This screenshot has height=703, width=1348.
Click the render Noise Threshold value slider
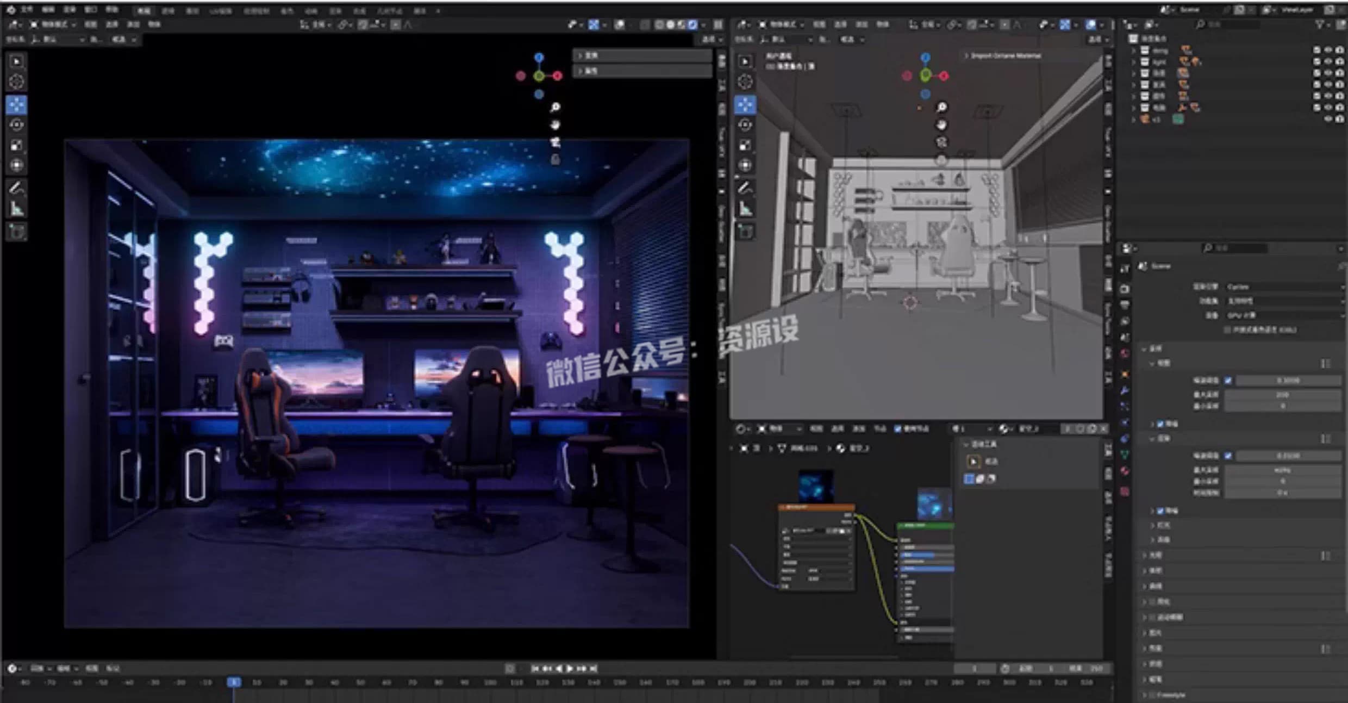tap(1288, 456)
